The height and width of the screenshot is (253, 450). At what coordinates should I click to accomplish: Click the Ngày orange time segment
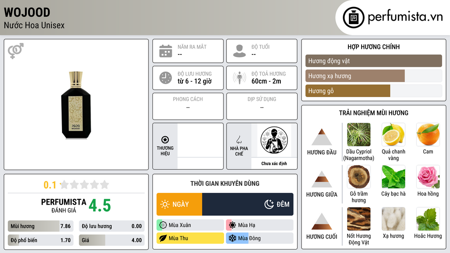coord(179,204)
